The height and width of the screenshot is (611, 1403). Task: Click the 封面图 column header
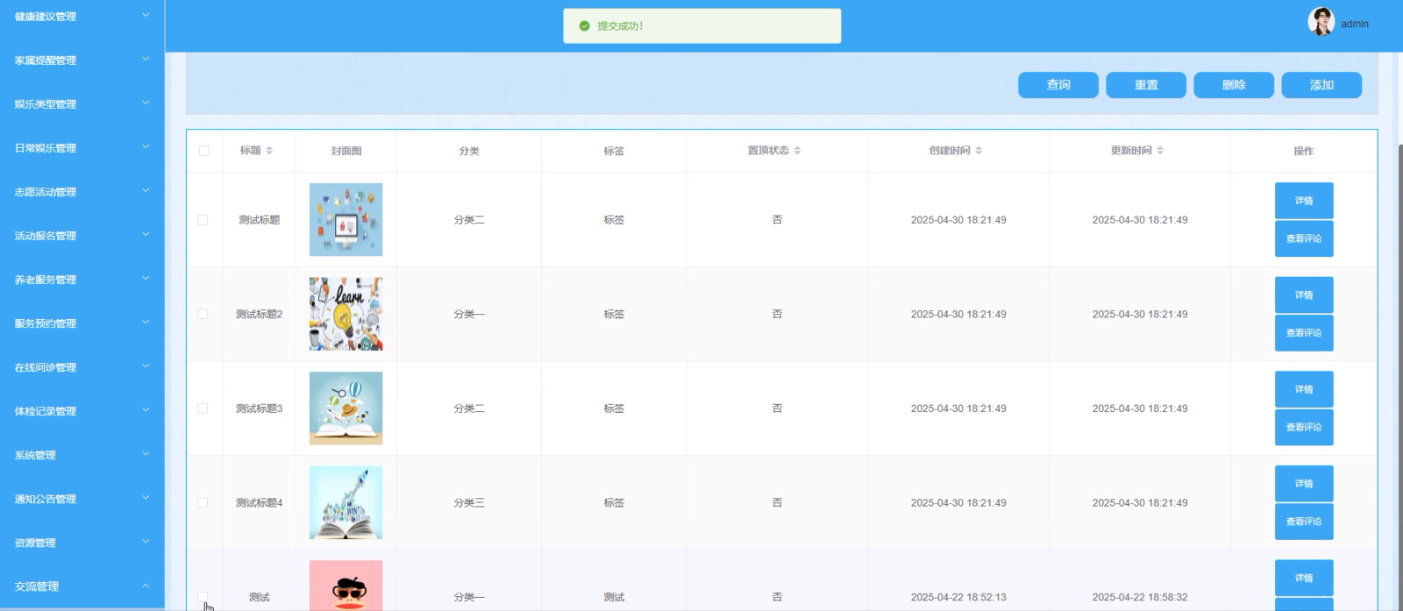(x=346, y=151)
